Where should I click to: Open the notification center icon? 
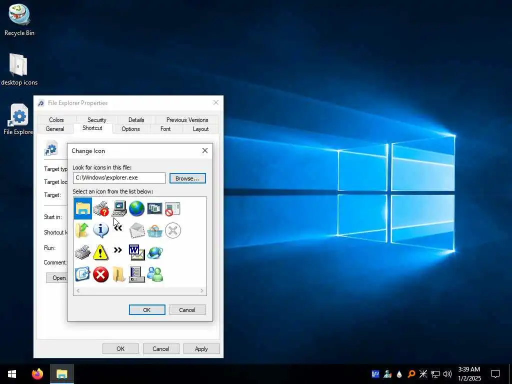pyautogui.click(x=495, y=374)
